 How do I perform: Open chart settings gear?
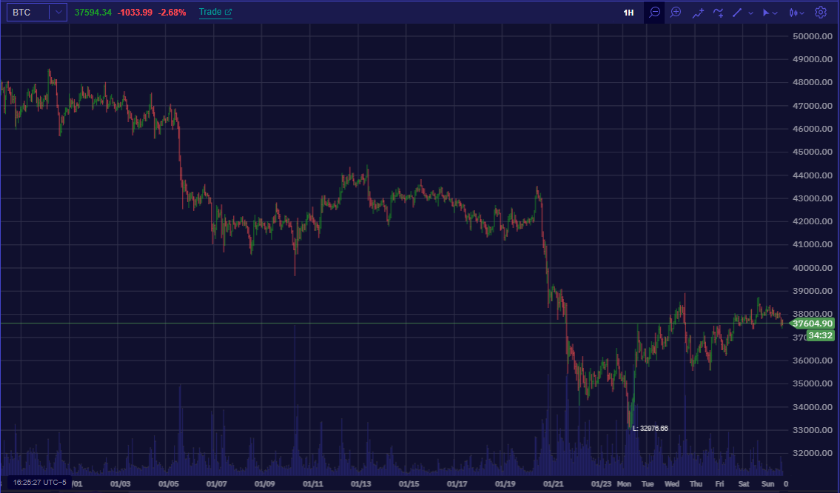[x=821, y=13]
